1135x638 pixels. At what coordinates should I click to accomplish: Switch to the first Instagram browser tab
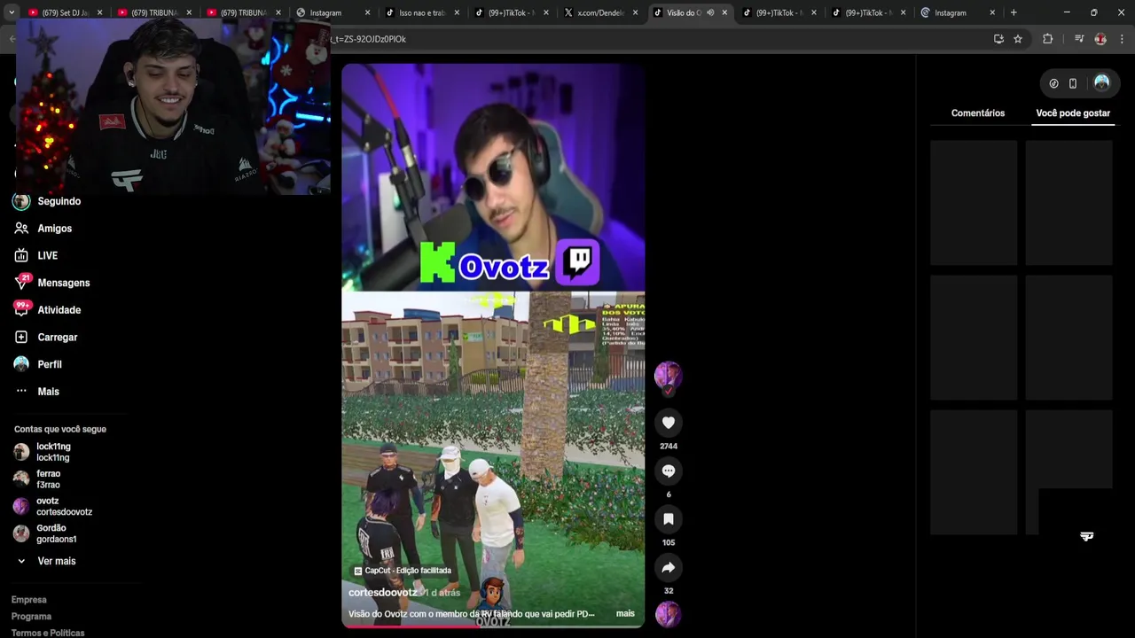point(333,12)
